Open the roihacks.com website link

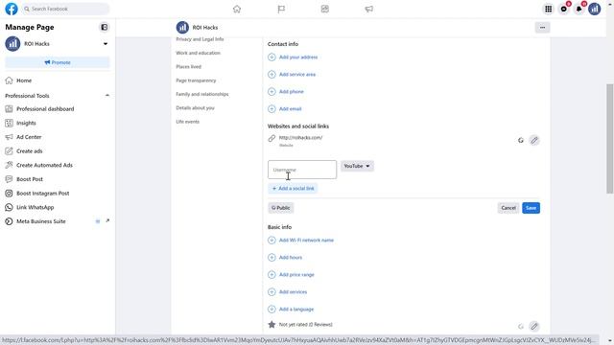tap(300, 138)
